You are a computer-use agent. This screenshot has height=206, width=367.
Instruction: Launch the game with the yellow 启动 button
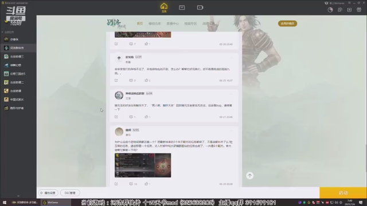(343, 193)
